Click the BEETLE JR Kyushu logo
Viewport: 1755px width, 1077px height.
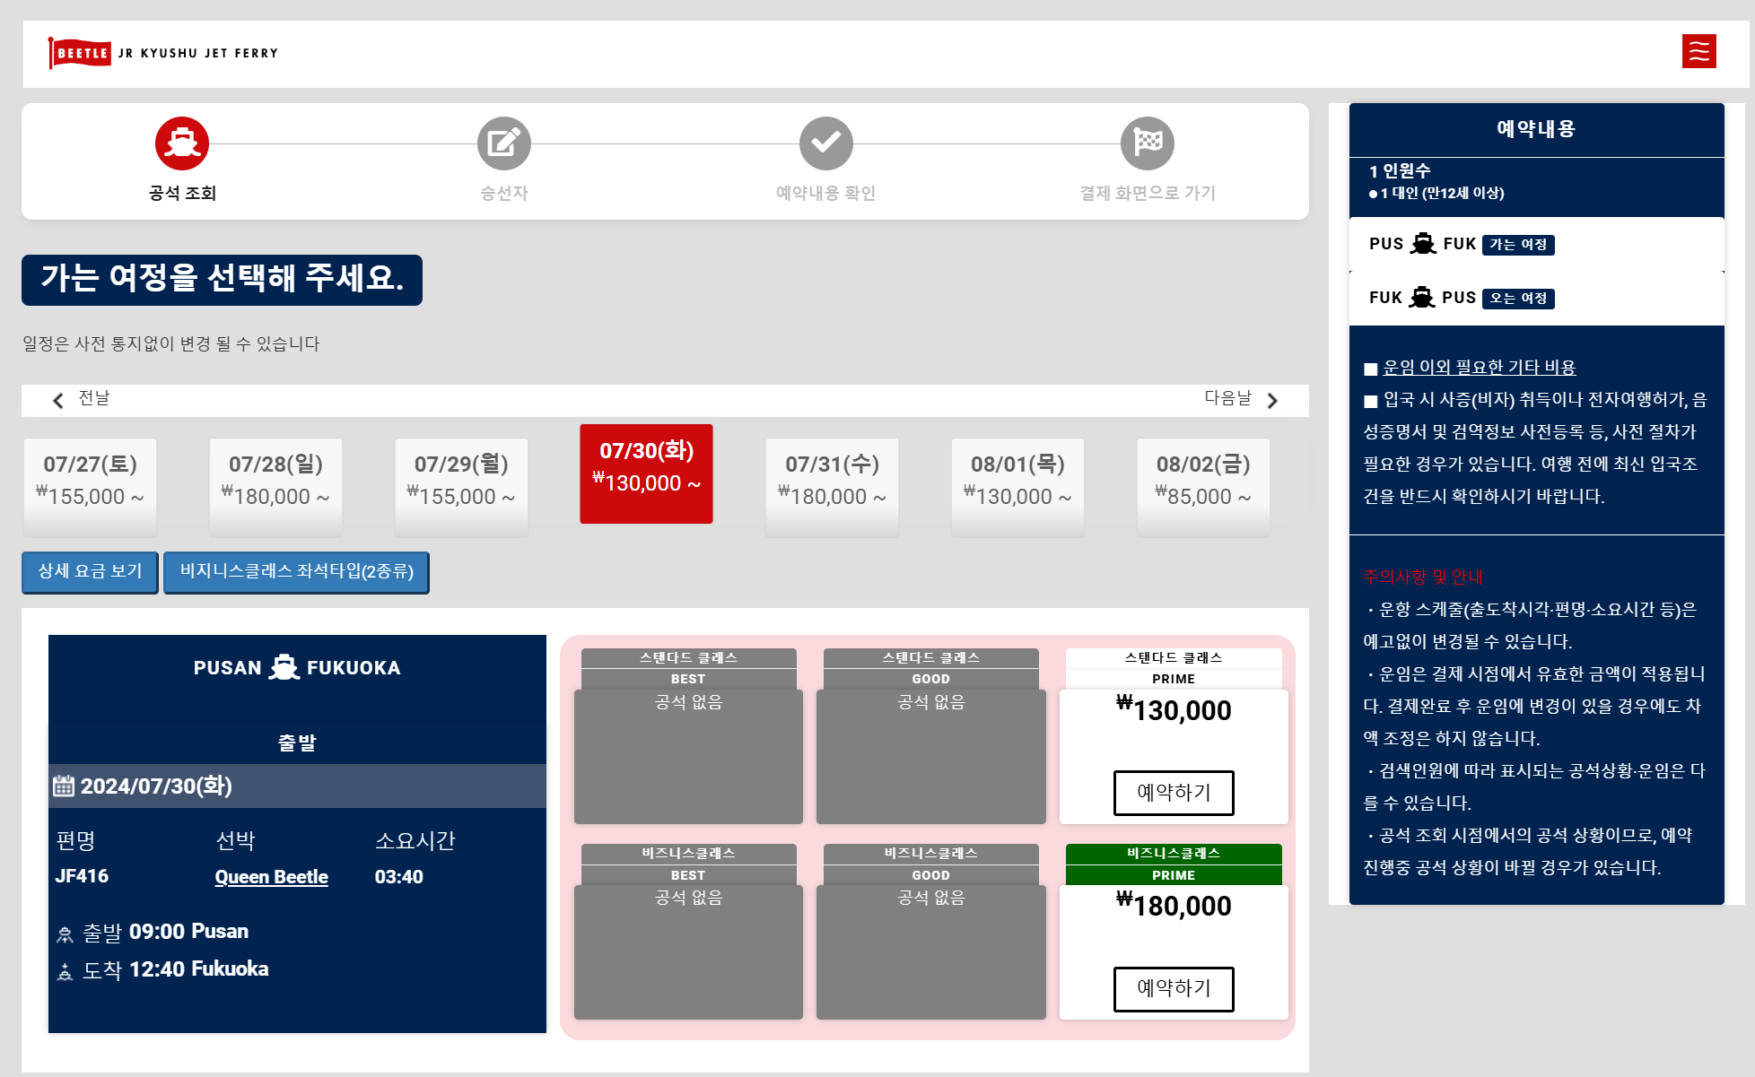(162, 53)
